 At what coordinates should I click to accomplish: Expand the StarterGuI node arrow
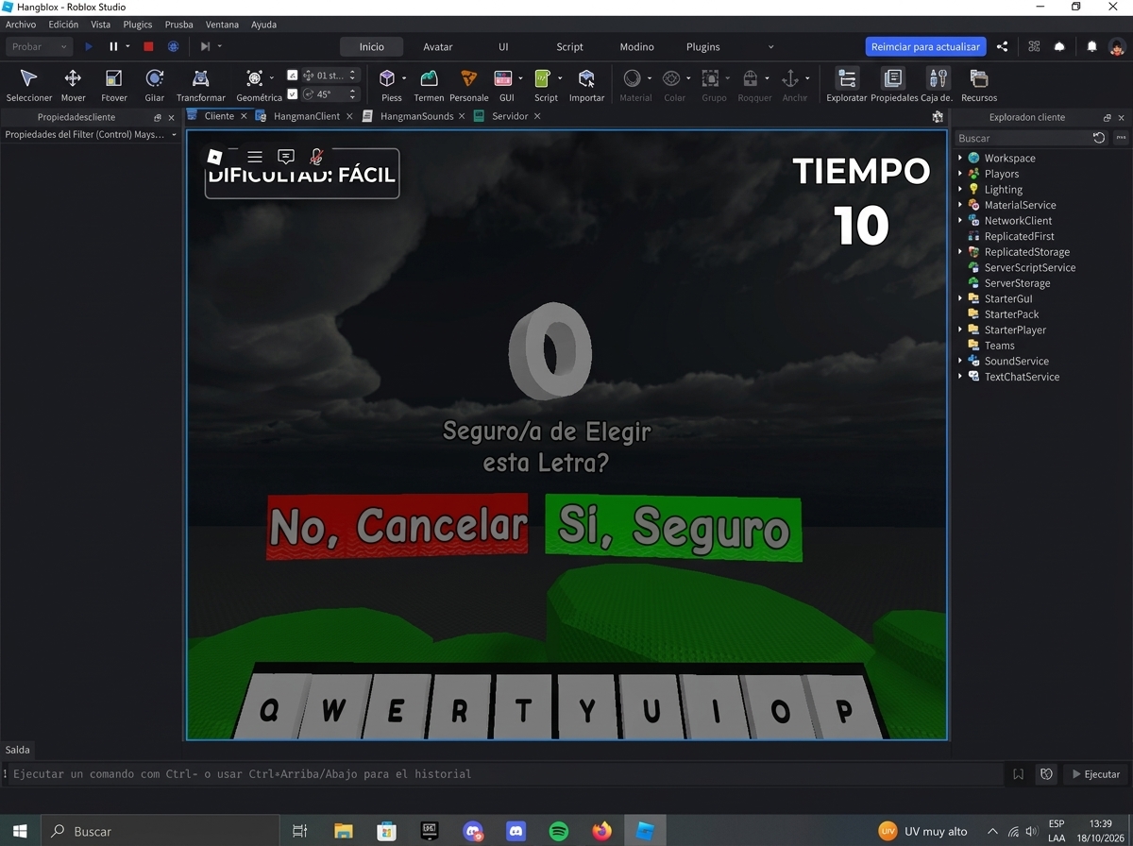(960, 298)
